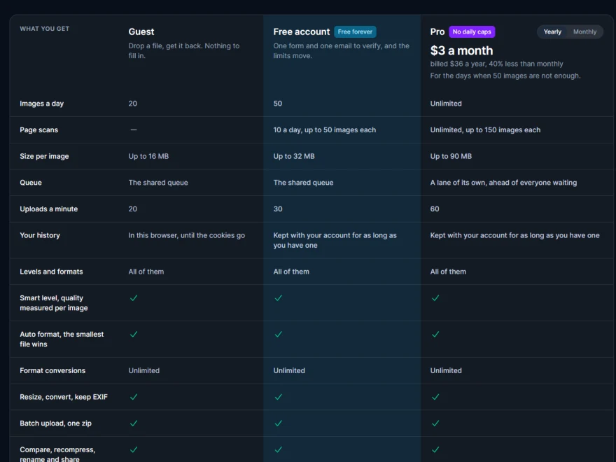Click 'Auto format, the smallest file wins' label
This screenshot has height=462, width=616.
[x=62, y=339]
